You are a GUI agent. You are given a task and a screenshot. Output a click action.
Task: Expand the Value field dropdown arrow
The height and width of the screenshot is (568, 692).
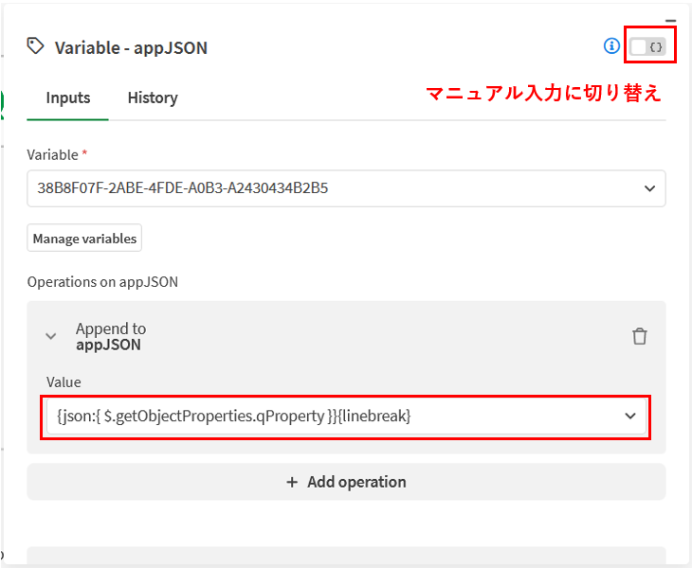pos(630,416)
